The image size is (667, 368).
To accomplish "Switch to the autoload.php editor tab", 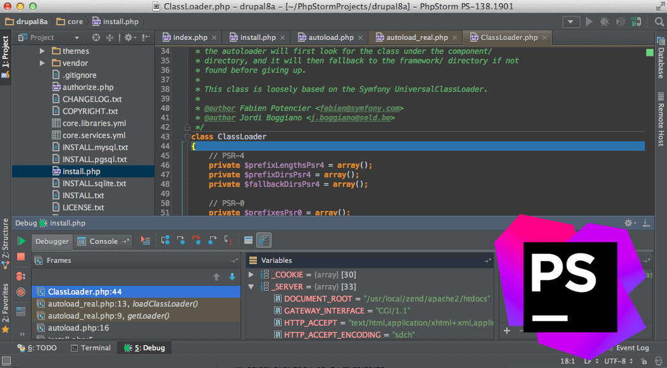I will click(330, 37).
